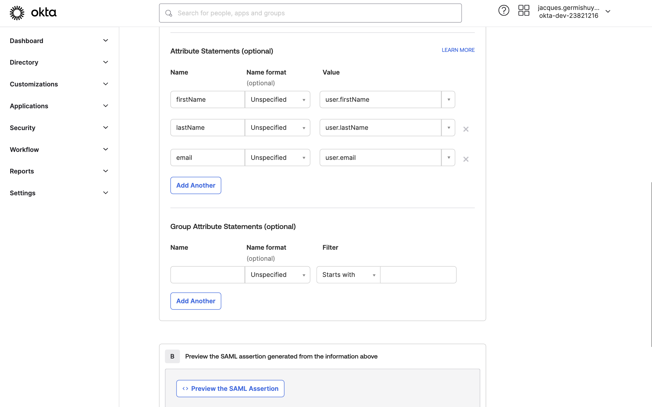The image size is (652, 407).
Task: Open the user.email value dropdown arrow
Action: (448, 158)
